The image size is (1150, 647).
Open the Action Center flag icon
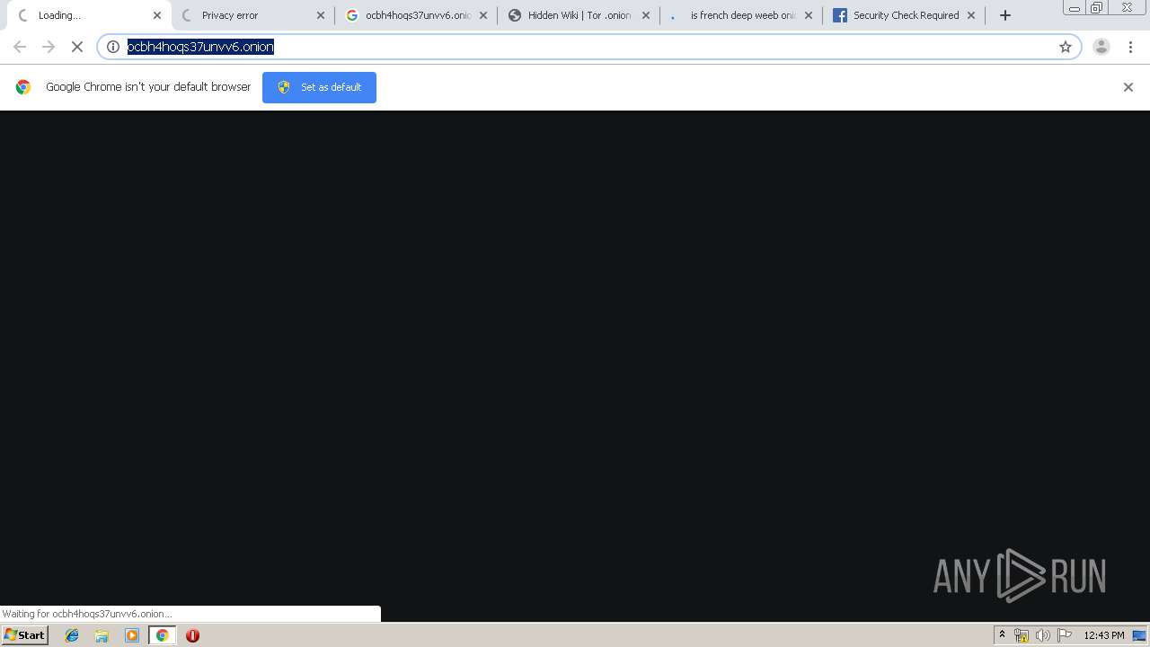1065,635
